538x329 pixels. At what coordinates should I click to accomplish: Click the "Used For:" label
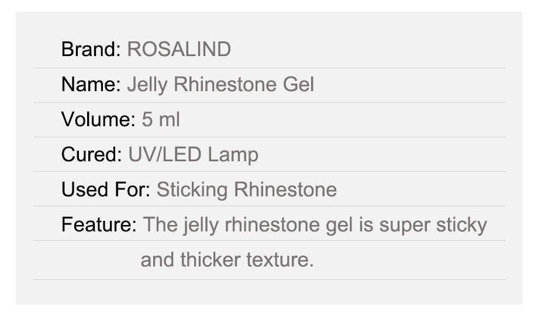(106, 190)
